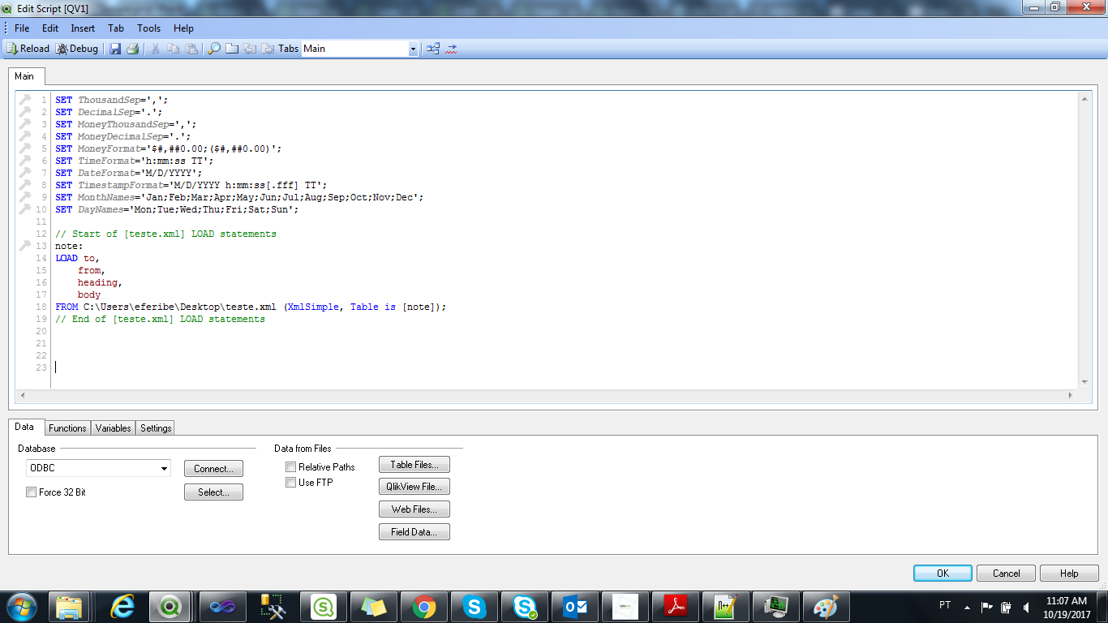Image resolution: width=1108 pixels, height=623 pixels.
Task: Click the horizontal scrollbar left arrow
Action: 23,395
